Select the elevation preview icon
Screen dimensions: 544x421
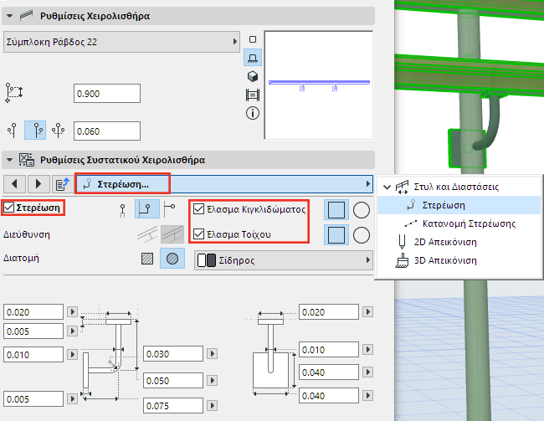click(x=253, y=58)
